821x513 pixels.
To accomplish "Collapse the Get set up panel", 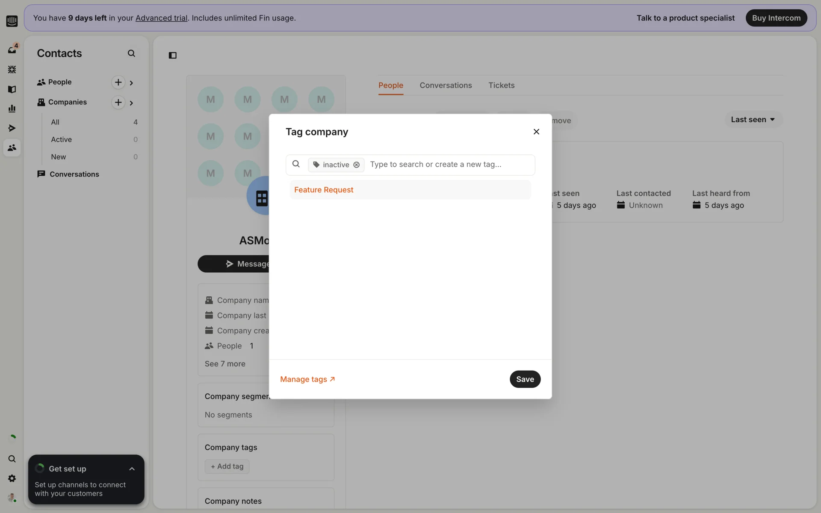I will [132, 469].
